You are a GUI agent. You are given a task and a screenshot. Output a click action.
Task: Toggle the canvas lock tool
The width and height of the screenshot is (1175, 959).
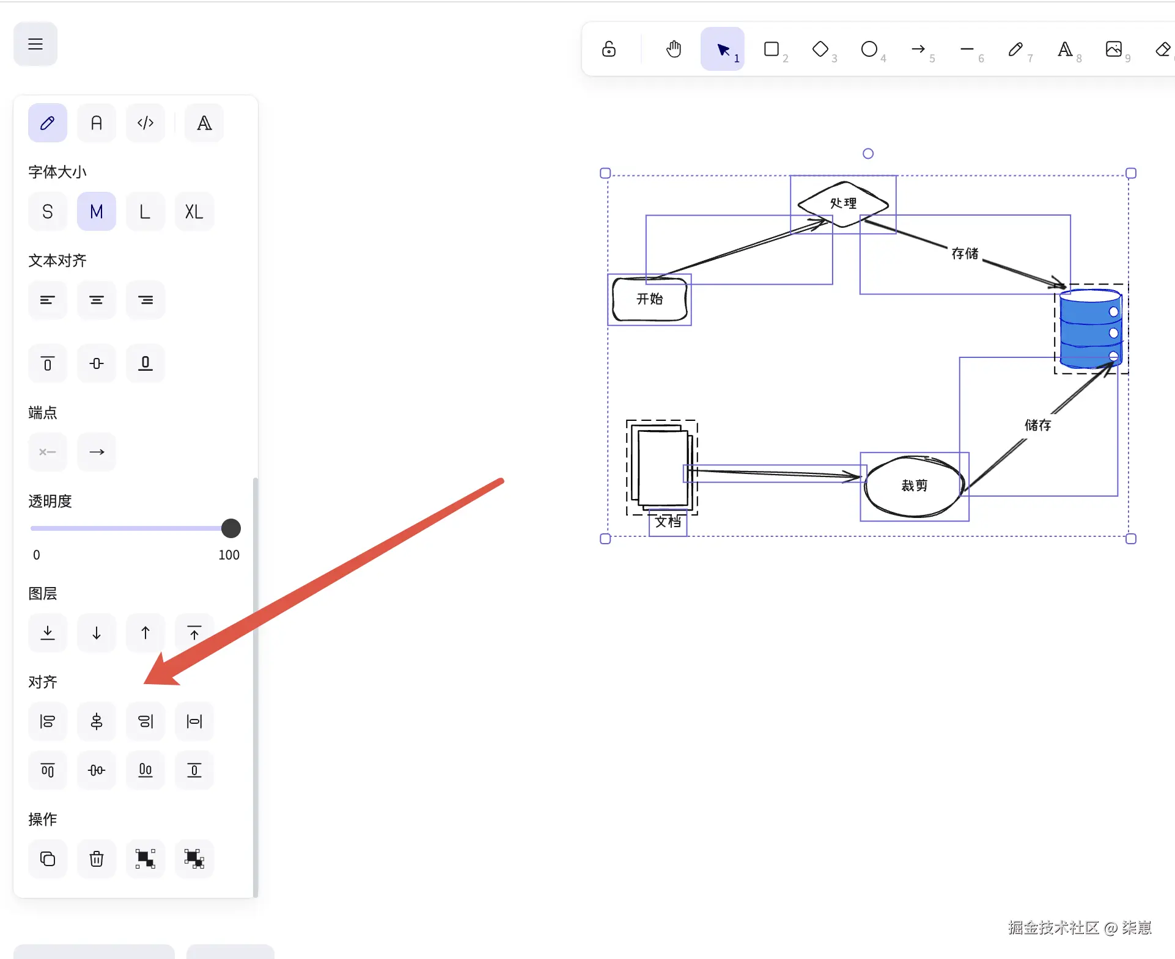pos(609,49)
